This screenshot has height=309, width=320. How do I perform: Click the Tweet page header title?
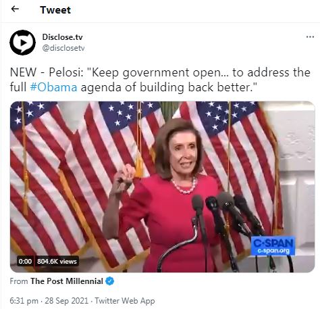tap(55, 10)
